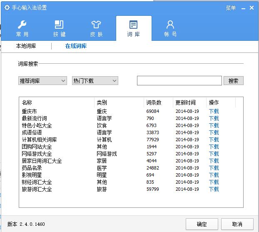The width and height of the screenshot is (259, 232).
Task: Click the dictionary search input field
Action: coord(179,81)
